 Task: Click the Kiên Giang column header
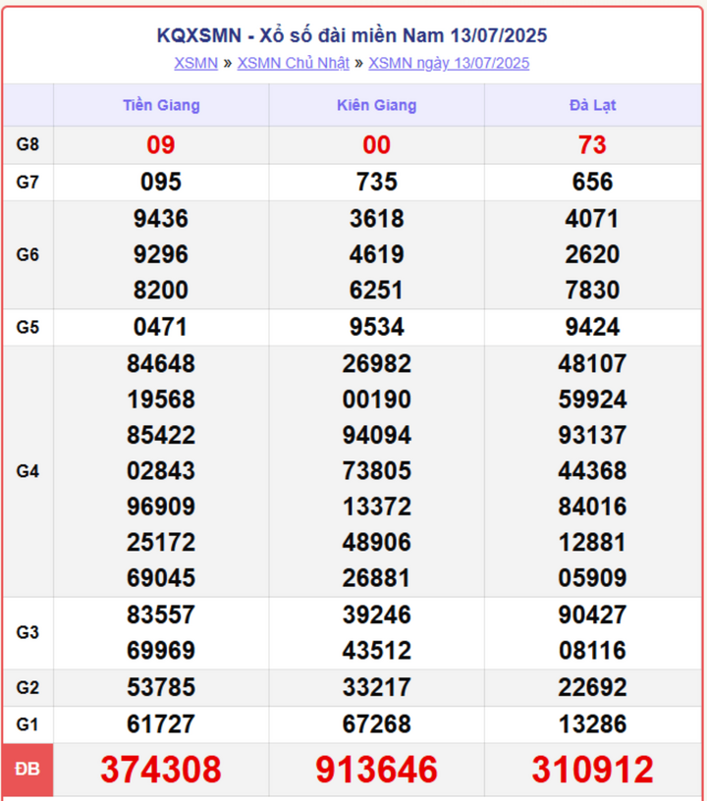click(x=376, y=105)
